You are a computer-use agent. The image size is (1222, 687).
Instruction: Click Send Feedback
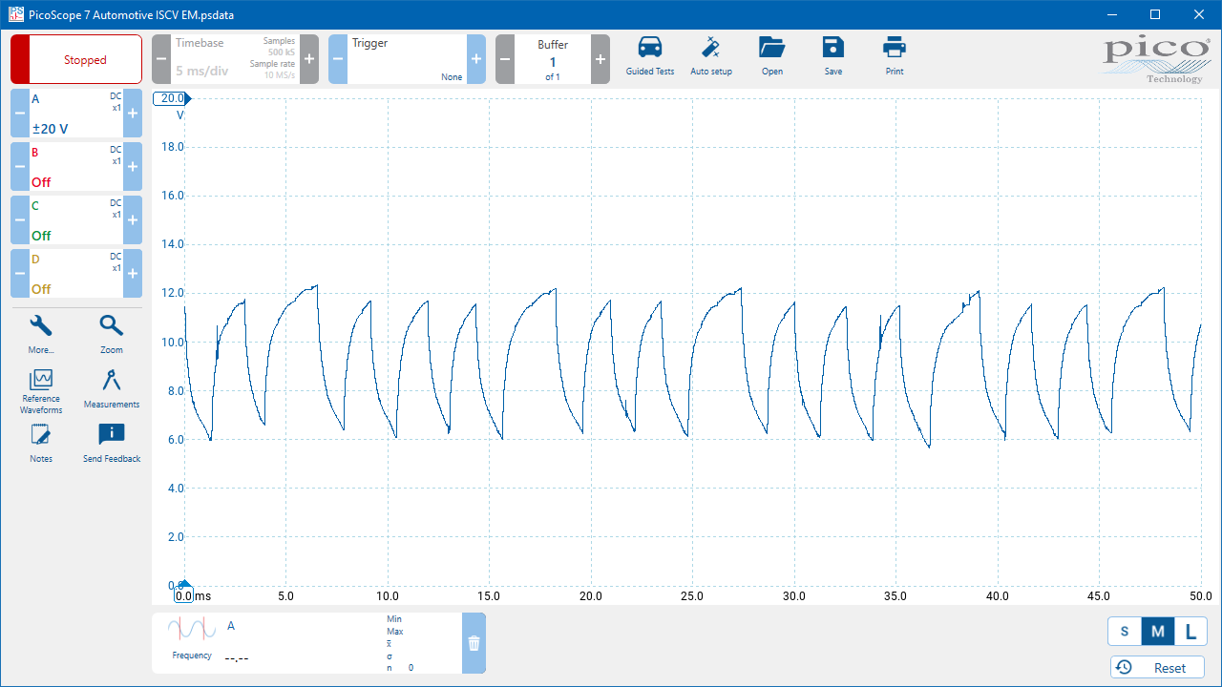(112, 443)
